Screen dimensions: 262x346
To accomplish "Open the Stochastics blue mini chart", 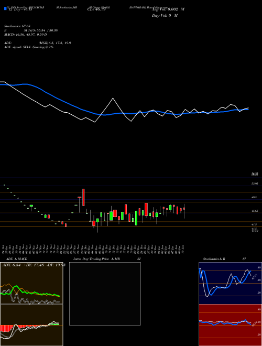I will (230, 283).
